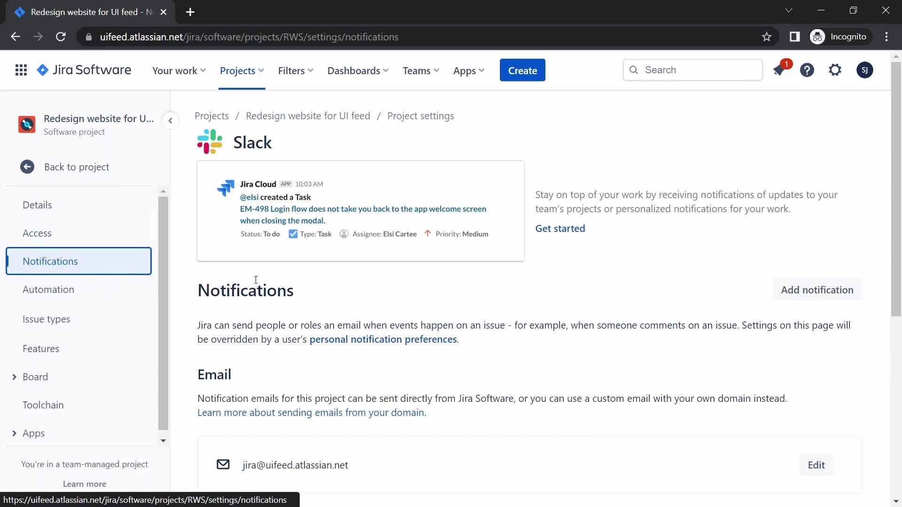Go back with browser back arrow
Screen dimensions: 902x507
pyautogui.click(x=16, y=37)
